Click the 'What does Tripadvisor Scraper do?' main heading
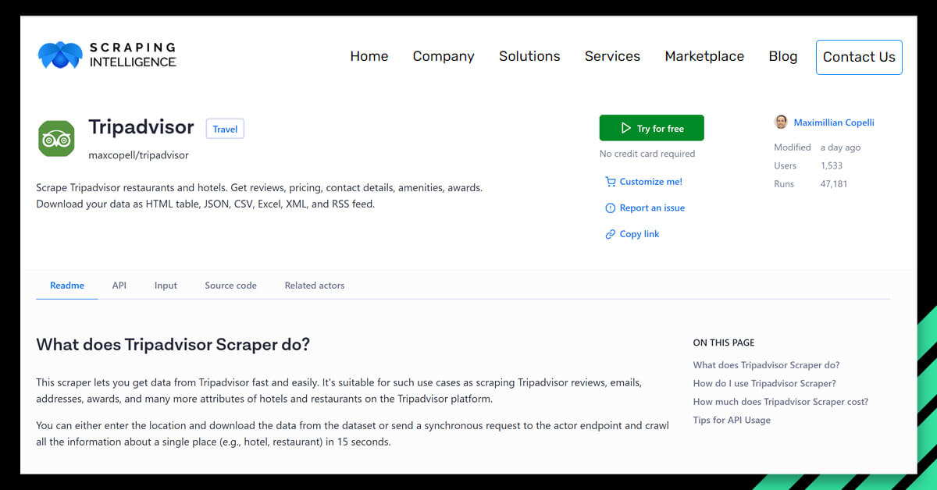 pos(173,344)
